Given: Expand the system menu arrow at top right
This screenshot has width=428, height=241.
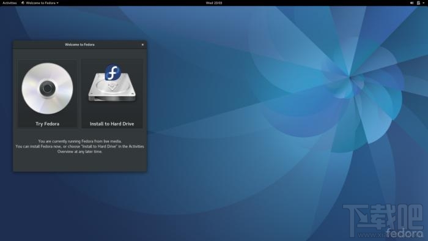Looking at the screenshot, I should click(424, 3).
